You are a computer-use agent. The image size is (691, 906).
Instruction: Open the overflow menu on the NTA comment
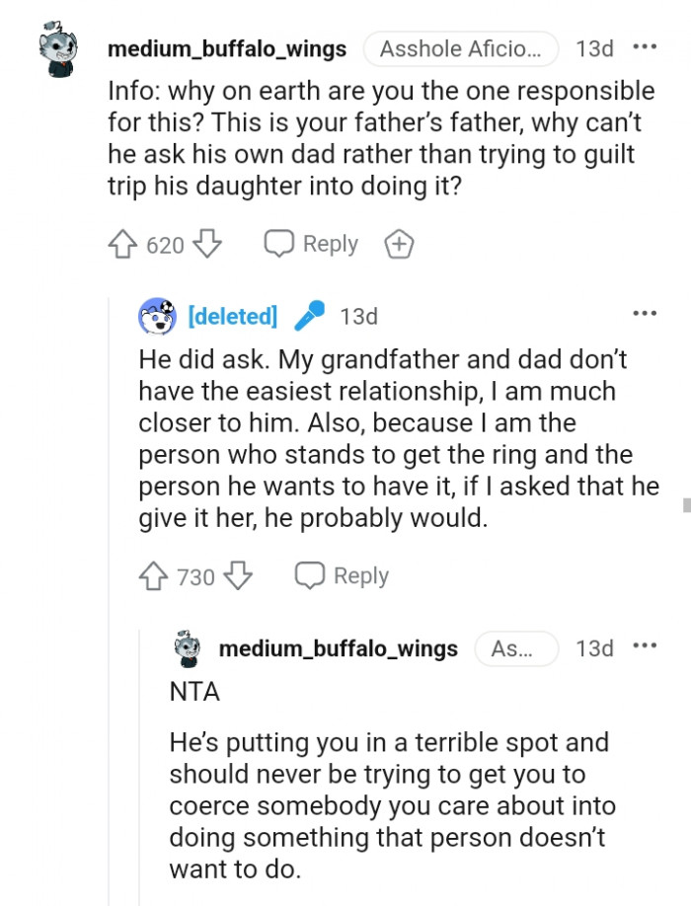pos(645,646)
